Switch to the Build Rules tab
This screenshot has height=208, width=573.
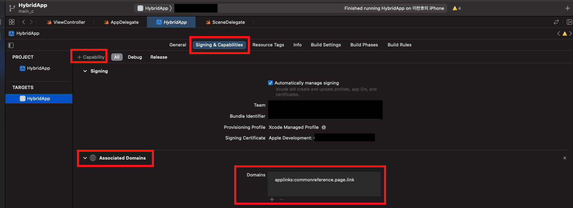[400, 45]
